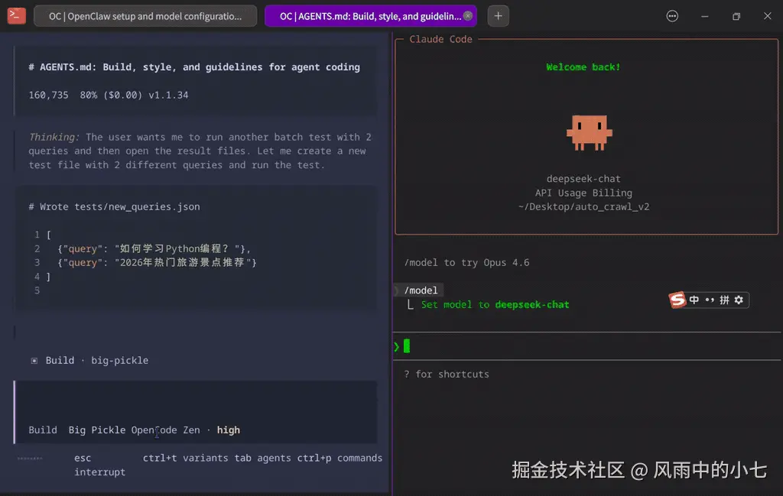Open Sogou input method settings gear
Image resolution: width=783 pixels, height=496 pixels.
click(x=739, y=300)
